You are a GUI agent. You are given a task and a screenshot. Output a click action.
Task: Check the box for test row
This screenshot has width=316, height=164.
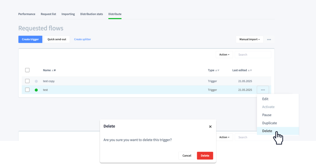27,90
